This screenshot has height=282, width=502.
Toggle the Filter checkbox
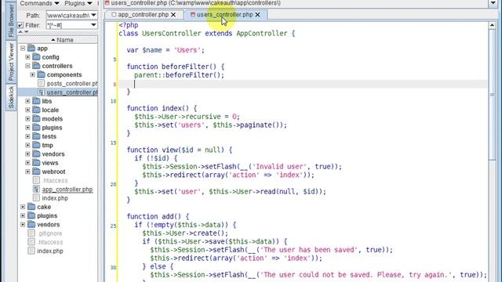[20, 25]
